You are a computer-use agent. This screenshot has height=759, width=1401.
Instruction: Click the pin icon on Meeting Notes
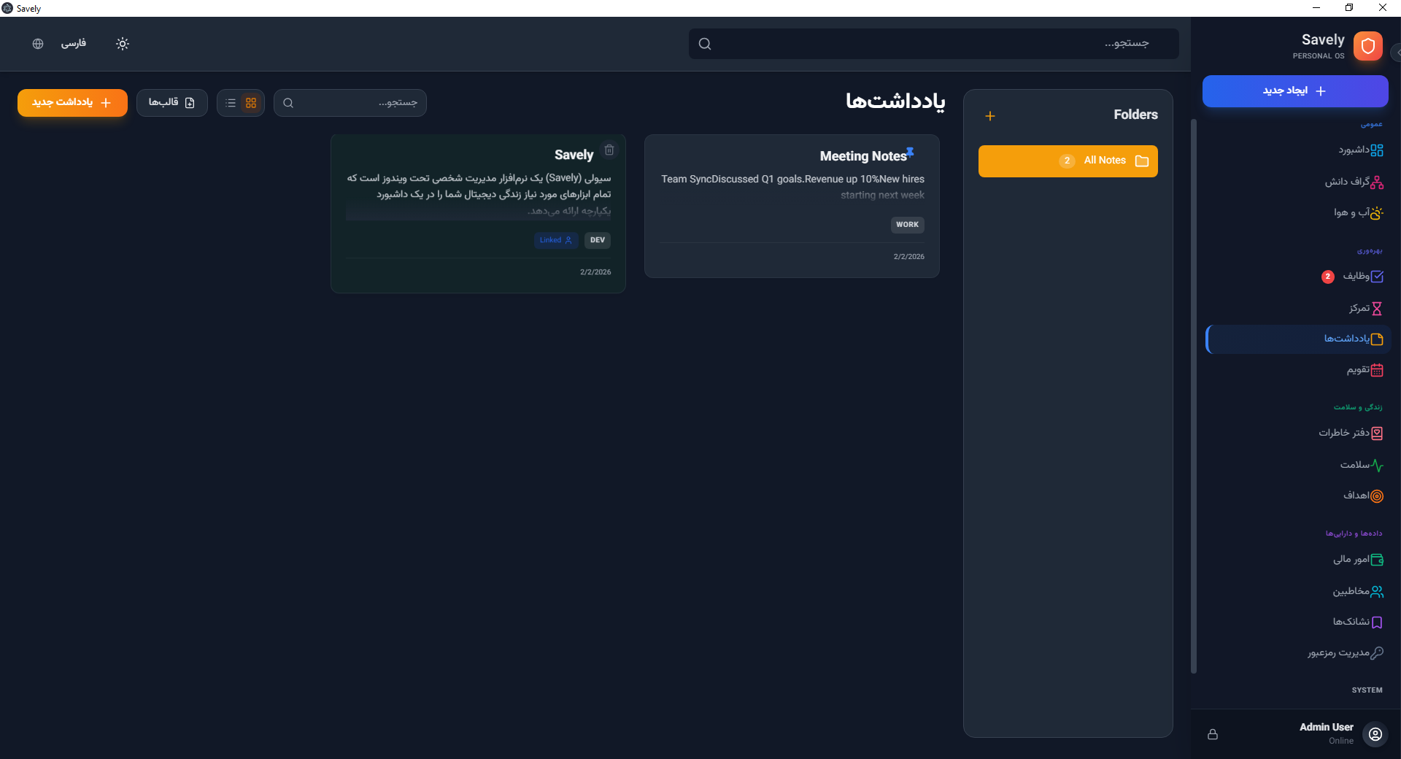910,153
